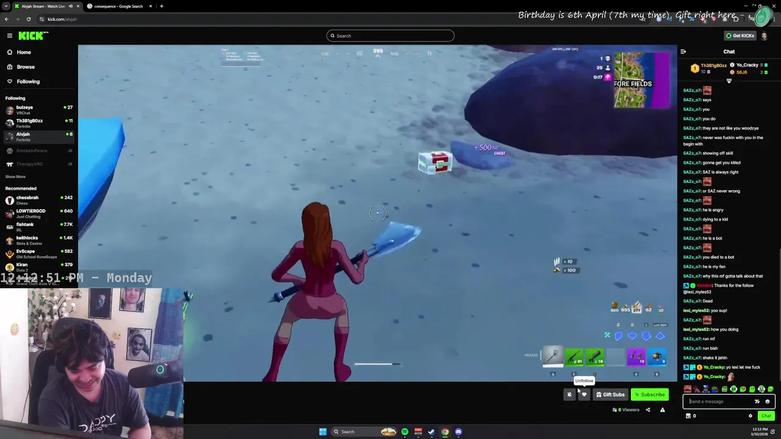This screenshot has width=781, height=439.
Task: Click Yo_Cracky username in latest chat message
Action: (x=714, y=377)
